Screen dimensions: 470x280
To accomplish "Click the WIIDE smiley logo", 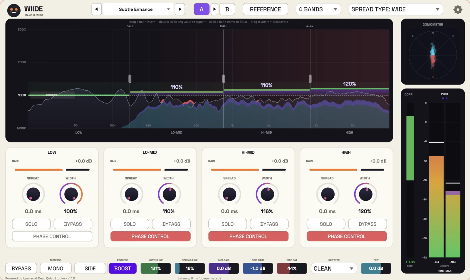I will (14, 11).
